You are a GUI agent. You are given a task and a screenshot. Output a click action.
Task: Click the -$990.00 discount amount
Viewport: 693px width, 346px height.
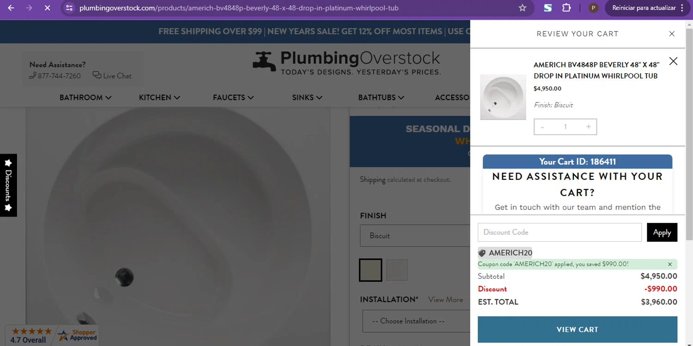point(661,289)
